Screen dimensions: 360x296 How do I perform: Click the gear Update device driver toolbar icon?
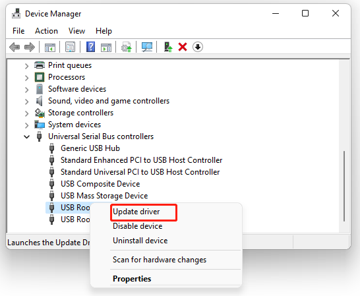pyautogui.click(x=127, y=47)
